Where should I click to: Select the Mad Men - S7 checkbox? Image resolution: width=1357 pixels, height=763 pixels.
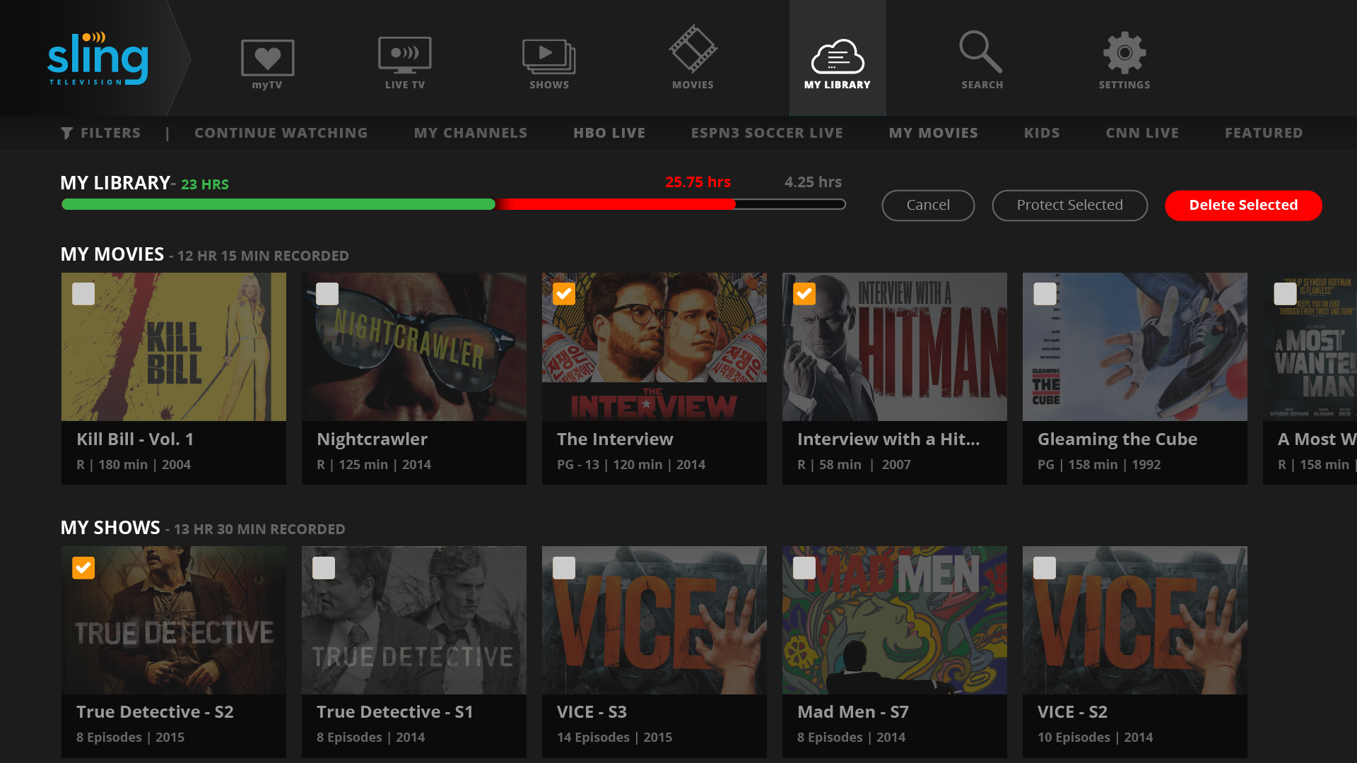point(804,567)
